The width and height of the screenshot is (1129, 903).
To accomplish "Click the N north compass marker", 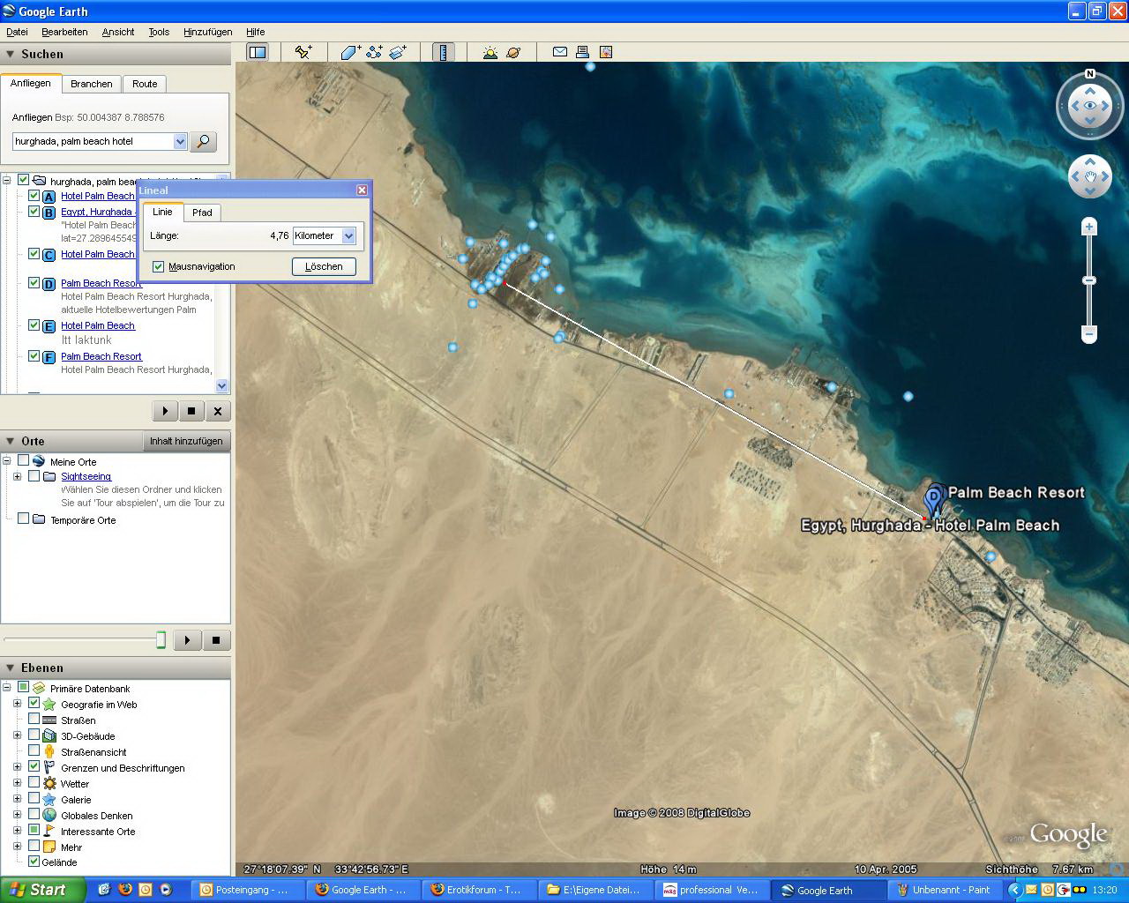I will pos(1090,74).
